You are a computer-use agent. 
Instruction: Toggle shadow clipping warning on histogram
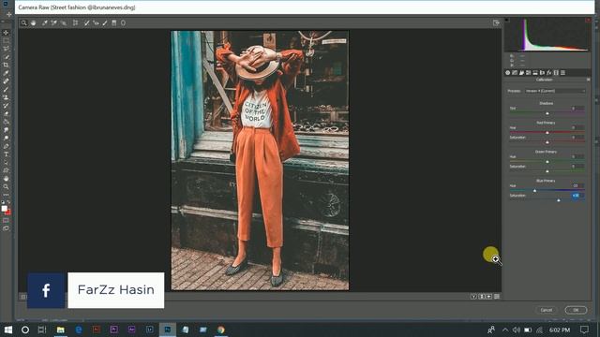(x=506, y=20)
